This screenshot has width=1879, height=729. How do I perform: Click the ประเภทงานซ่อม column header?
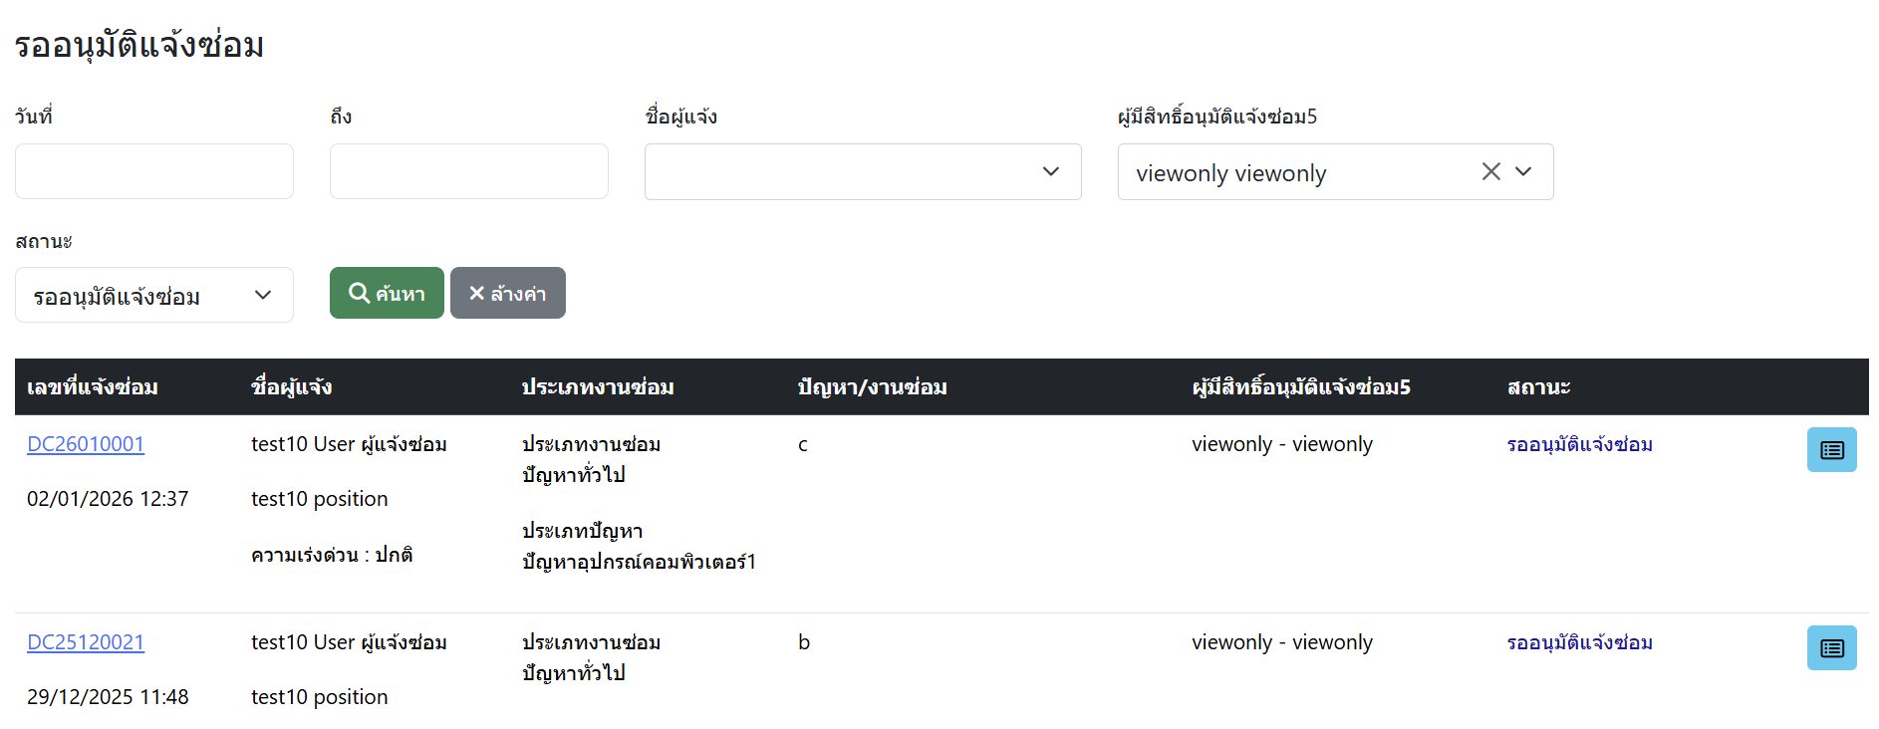click(x=598, y=387)
